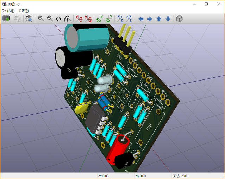The height and width of the screenshot is (179, 225).
Task: Toggle orthographic projection cube icon
Action: click(x=179, y=19)
